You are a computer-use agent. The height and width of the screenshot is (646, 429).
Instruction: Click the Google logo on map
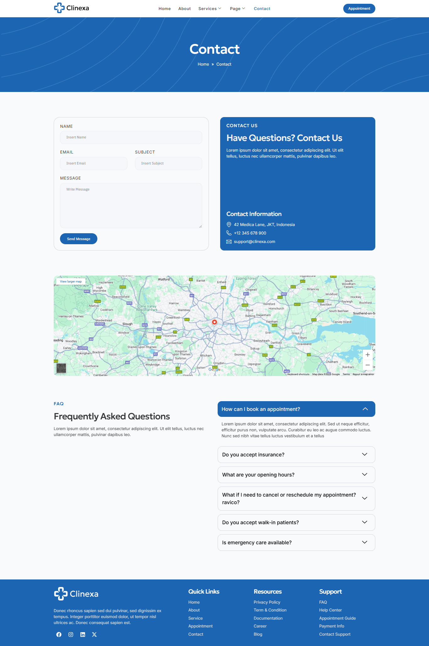[215, 369]
